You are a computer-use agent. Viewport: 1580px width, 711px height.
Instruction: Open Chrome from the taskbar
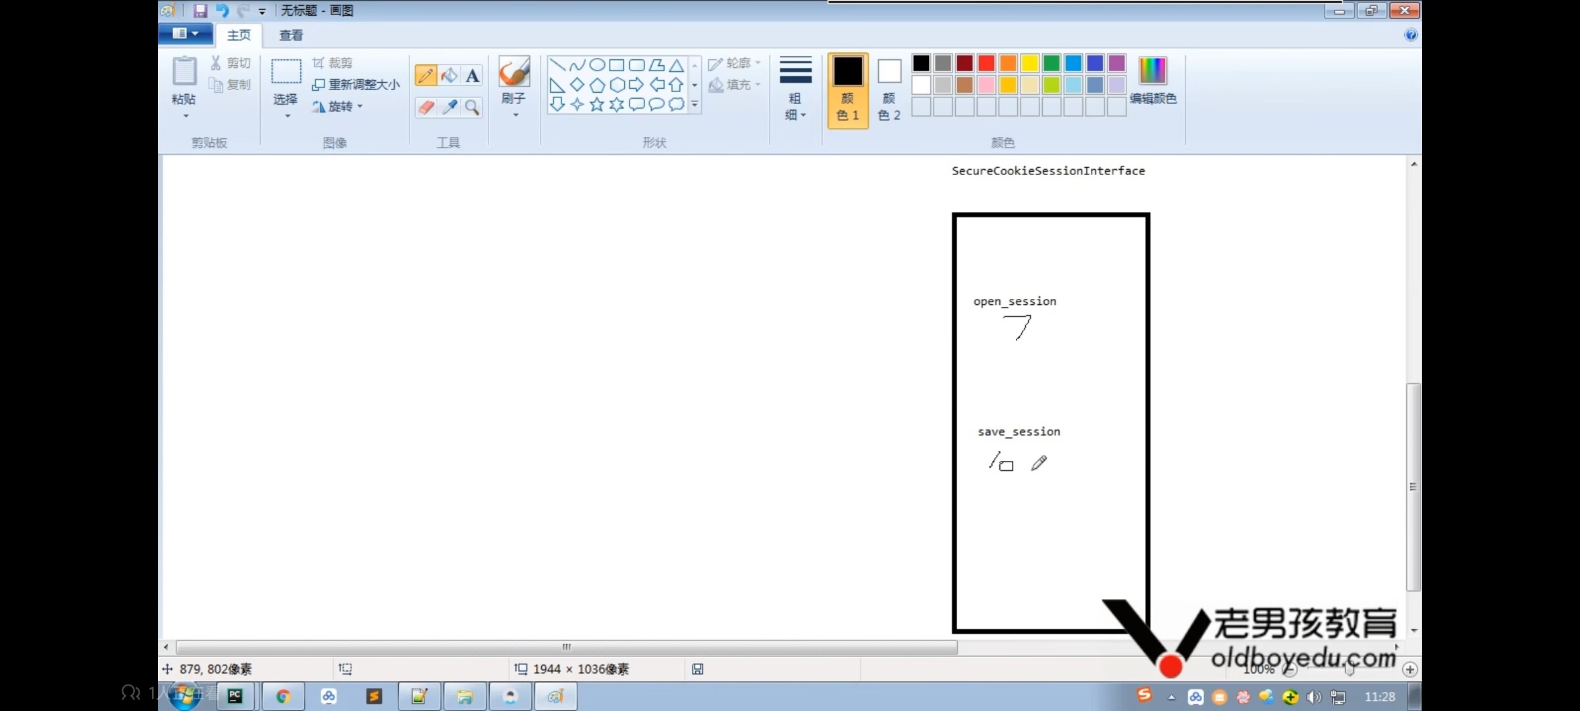[x=283, y=697]
